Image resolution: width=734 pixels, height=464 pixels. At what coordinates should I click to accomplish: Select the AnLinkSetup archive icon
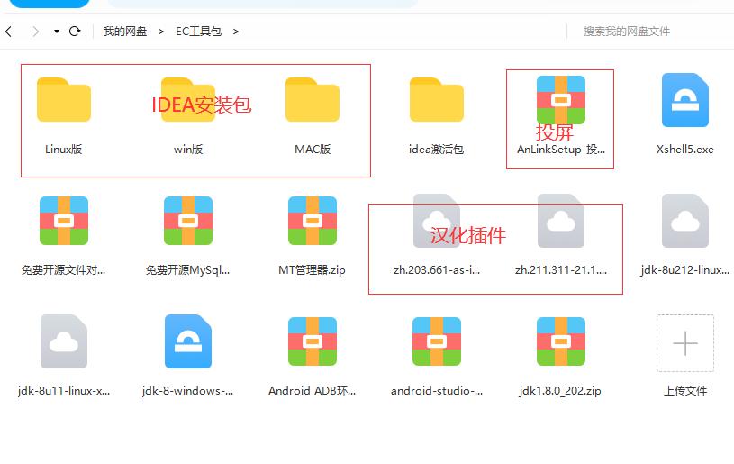[x=561, y=100]
